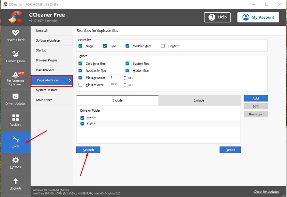This screenshot has height=197, width=287.
Task: Click the Upgrade arrow icon
Action: pos(15,181)
